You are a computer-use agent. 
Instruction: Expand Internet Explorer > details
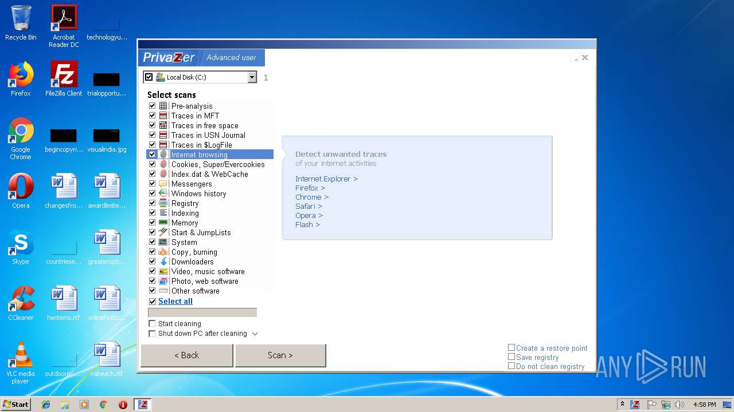(326, 179)
